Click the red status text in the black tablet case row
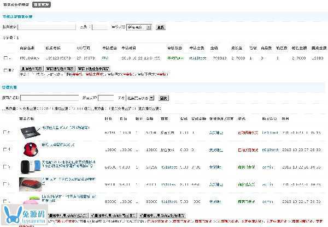The image size is (328, 227). [248, 133]
